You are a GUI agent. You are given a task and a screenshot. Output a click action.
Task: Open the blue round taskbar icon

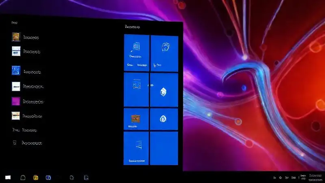(48, 178)
